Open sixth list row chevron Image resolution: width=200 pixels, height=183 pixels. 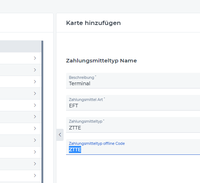tap(35, 117)
